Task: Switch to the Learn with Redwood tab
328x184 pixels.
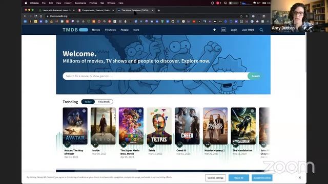Action: coord(56,10)
